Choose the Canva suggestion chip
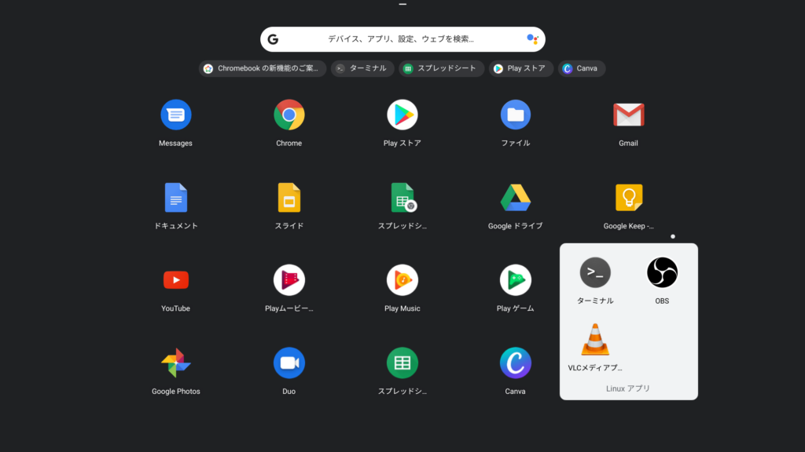805x452 pixels. coord(582,69)
